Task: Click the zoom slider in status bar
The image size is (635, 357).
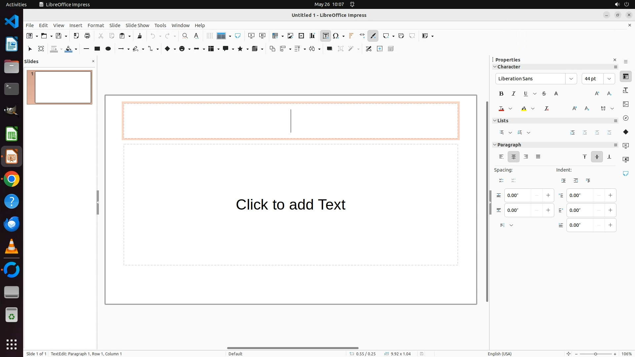Action: tap(595, 354)
